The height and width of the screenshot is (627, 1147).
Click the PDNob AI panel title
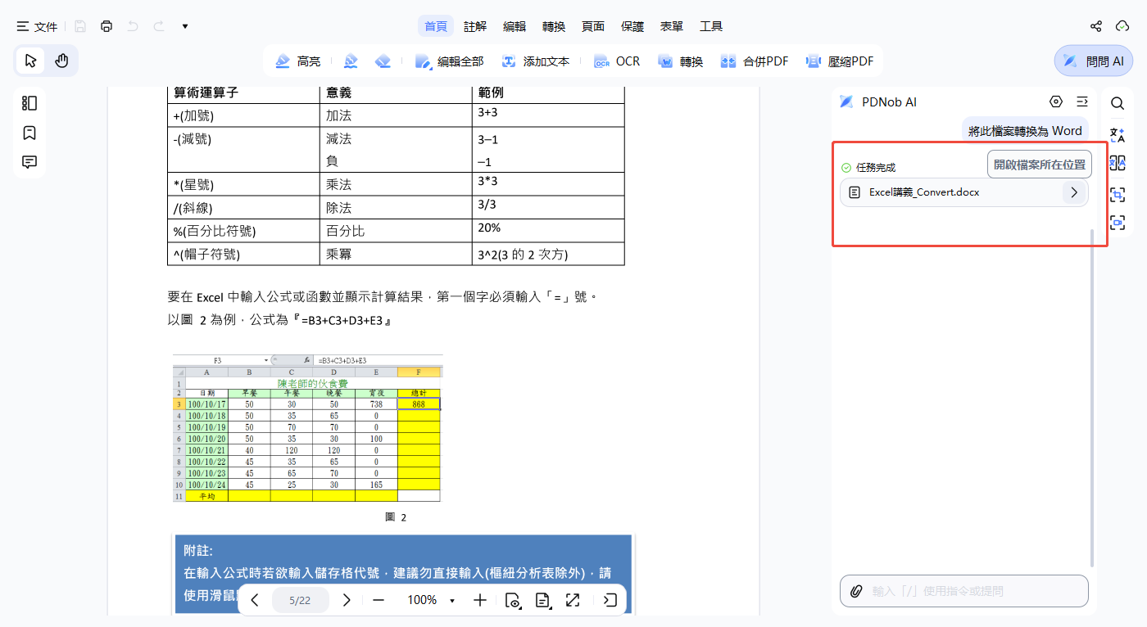[889, 102]
